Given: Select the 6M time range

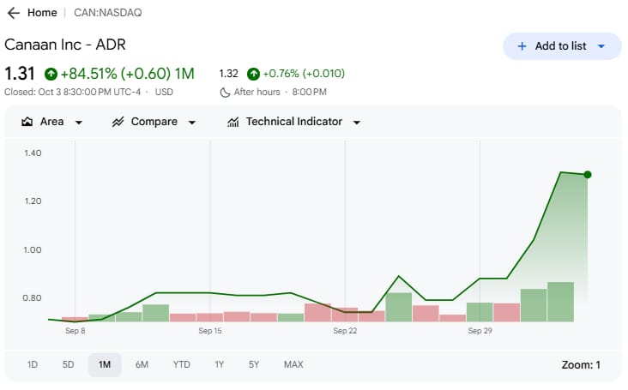Looking at the screenshot, I should [142, 365].
